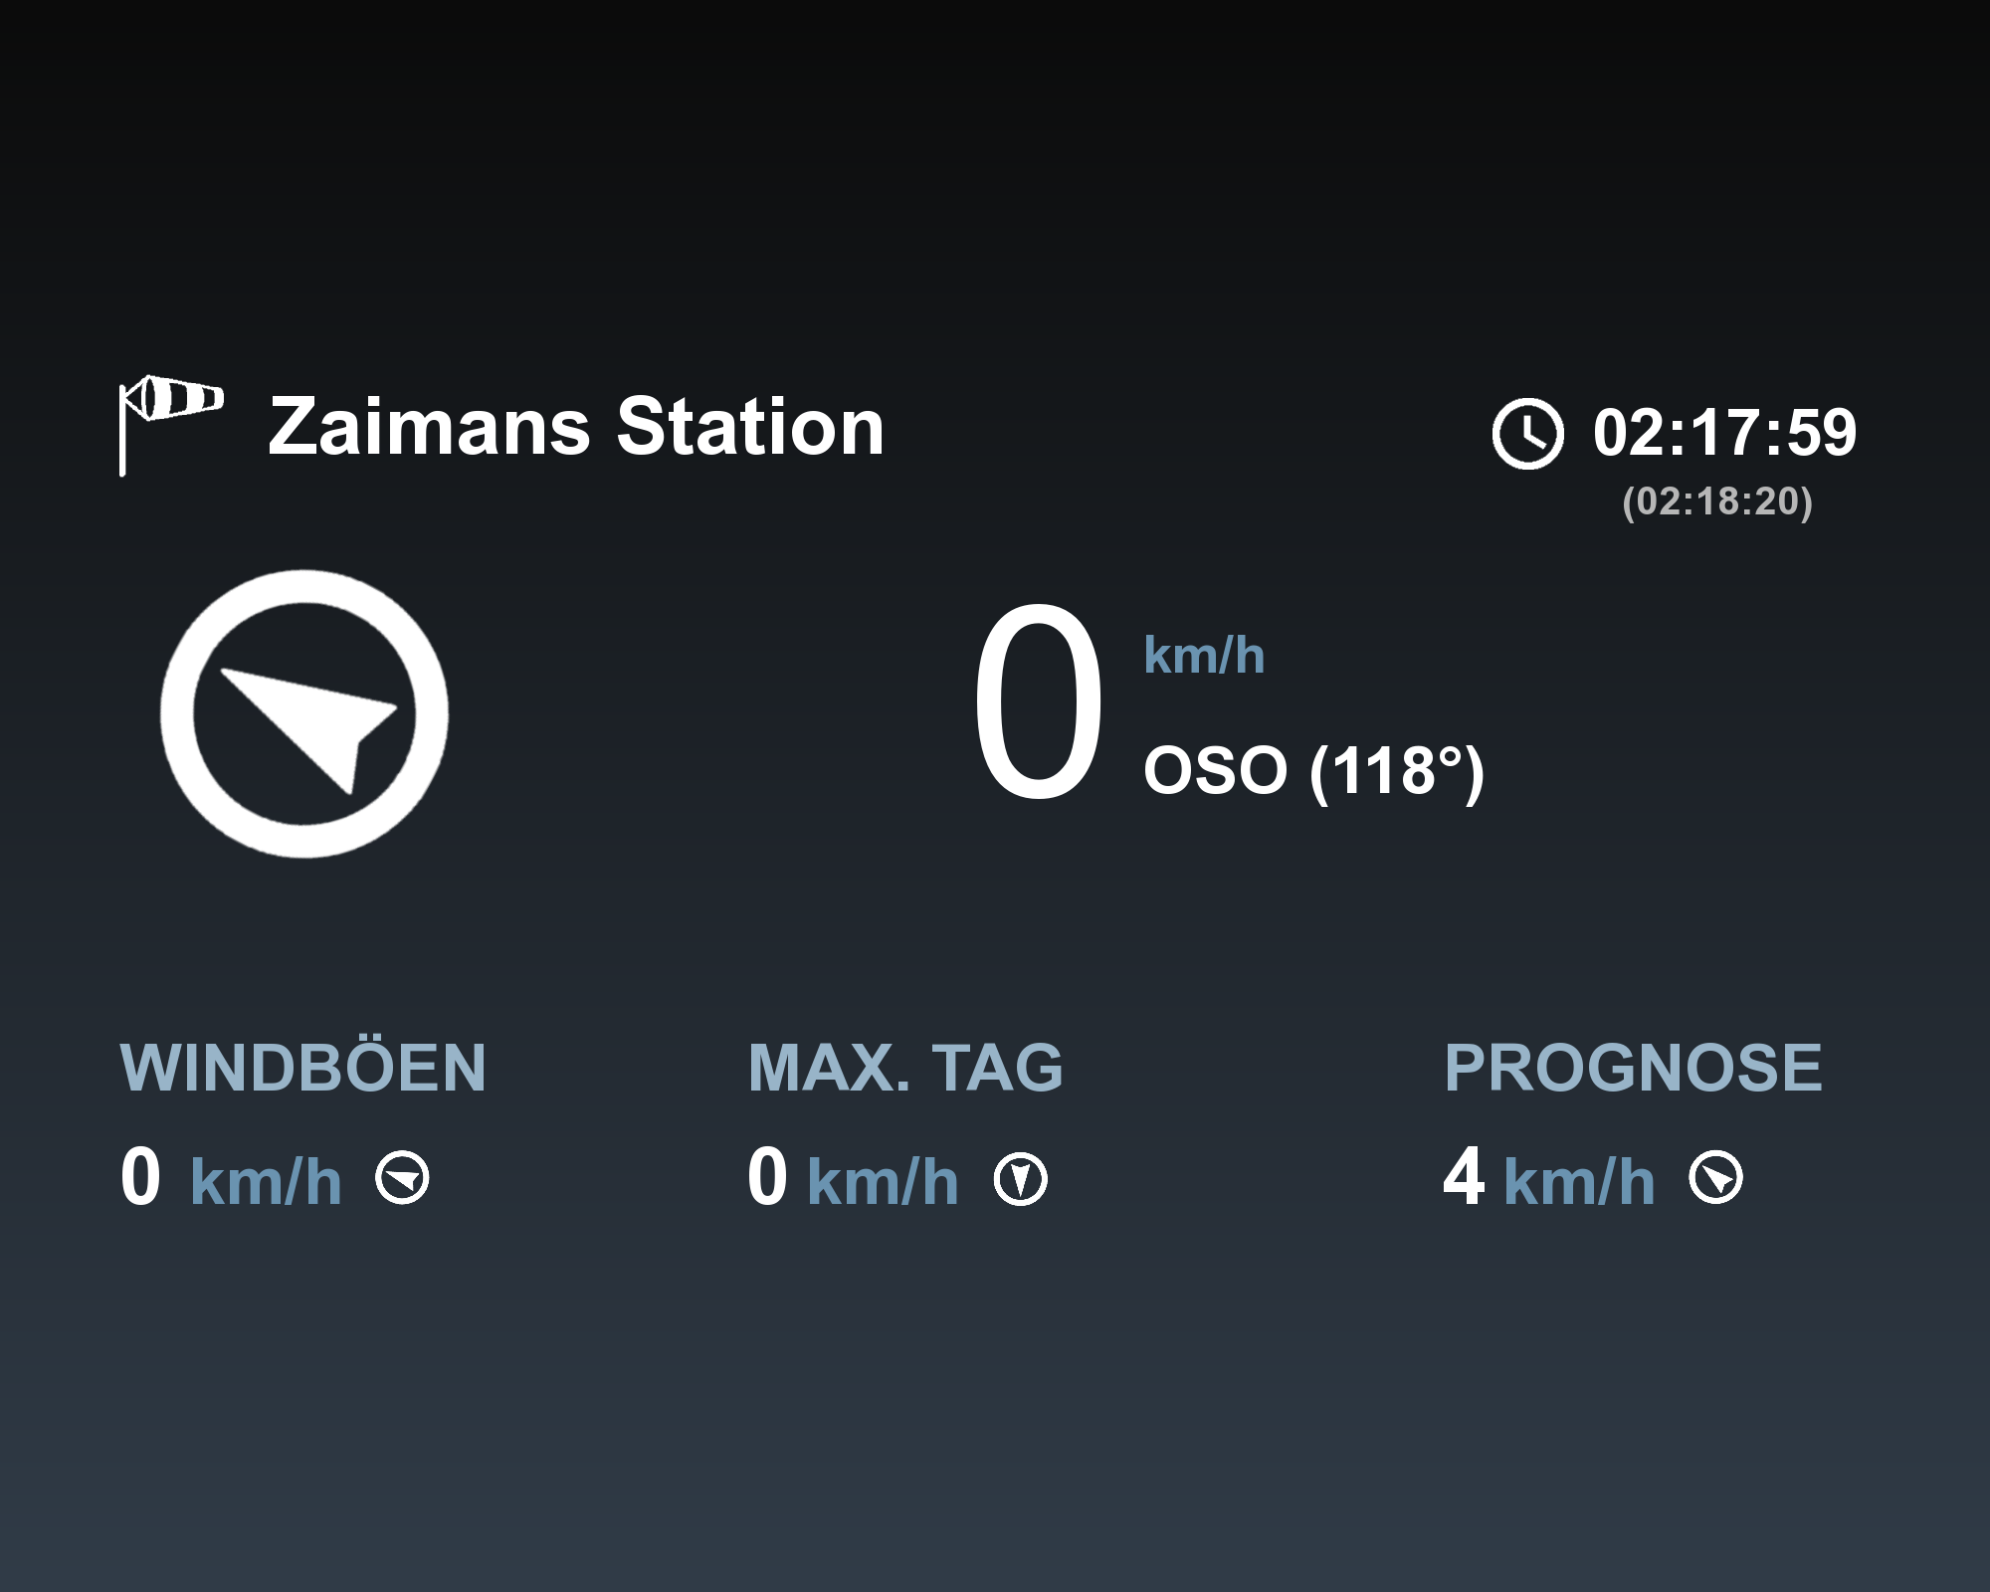
Task: Click the windsock icon beside station name
Action: pyautogui.click(x=170, y=425)
